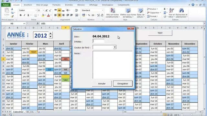Increase font size with large A icon
Viewport: 207px width, 116px height.
pos(47,10)
